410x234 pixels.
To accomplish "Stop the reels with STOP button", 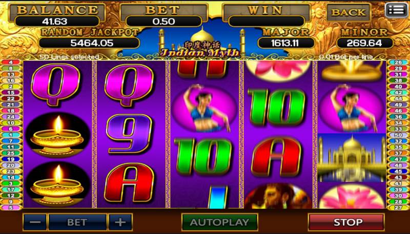I will point(346,222).
